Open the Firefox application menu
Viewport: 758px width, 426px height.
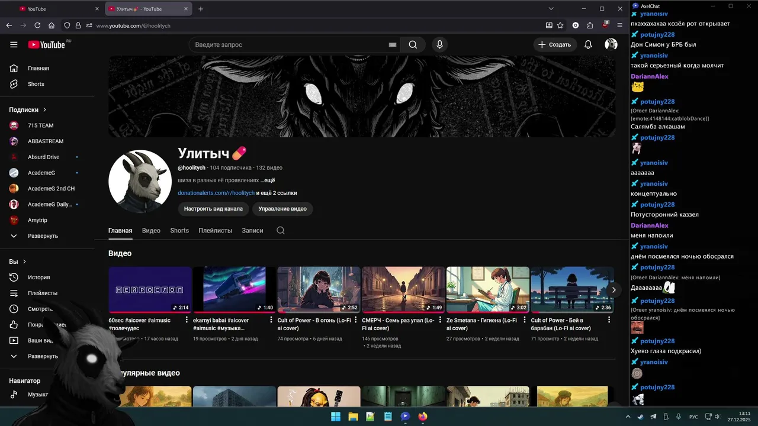pos(619,25)
